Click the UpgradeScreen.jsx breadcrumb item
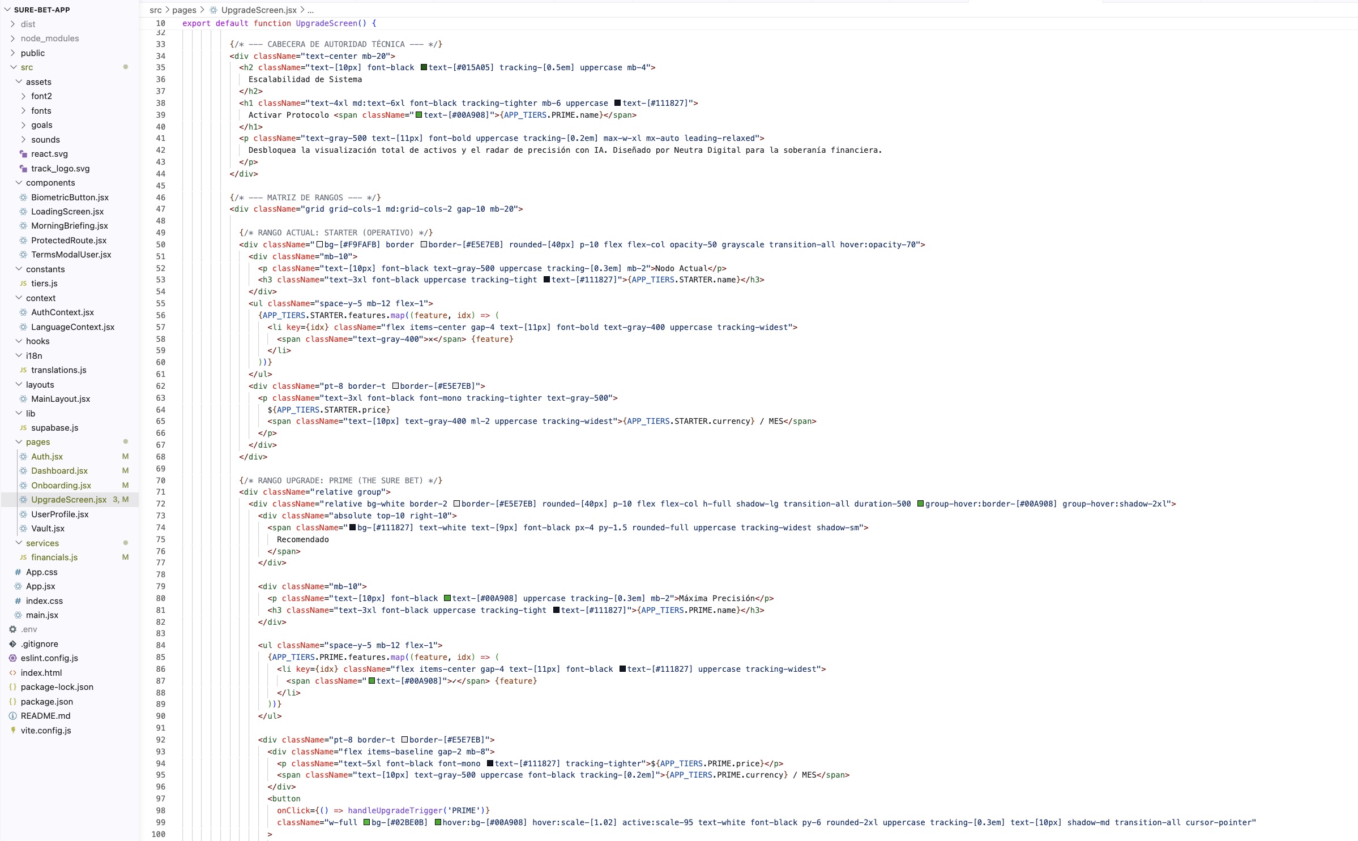Image resolution: width=1358 pixels, height=841 pixels. click(258, 10)
